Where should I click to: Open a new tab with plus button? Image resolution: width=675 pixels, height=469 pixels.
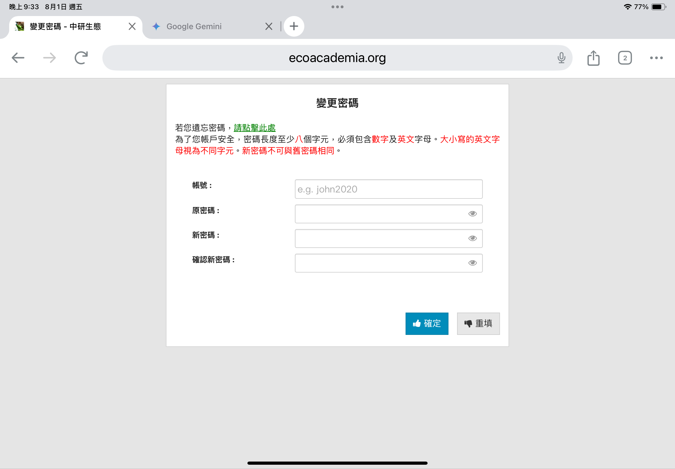coord(293,26)
